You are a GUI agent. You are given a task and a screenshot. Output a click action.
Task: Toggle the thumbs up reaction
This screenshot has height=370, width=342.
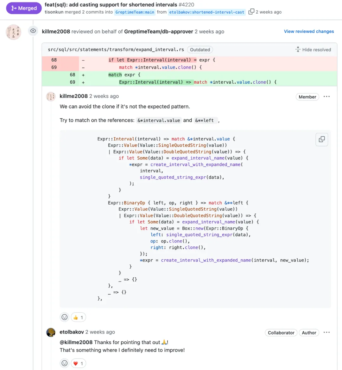[78, 317]
